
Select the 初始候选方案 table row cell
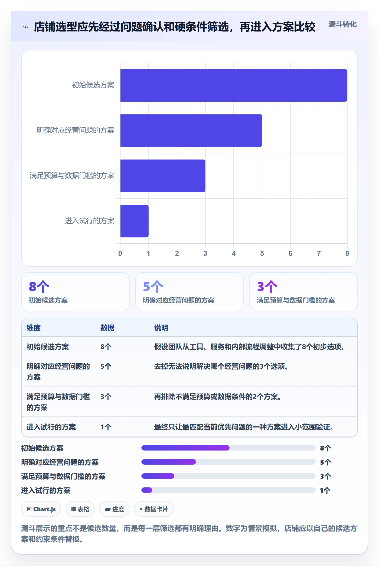(x=48, y=347)
